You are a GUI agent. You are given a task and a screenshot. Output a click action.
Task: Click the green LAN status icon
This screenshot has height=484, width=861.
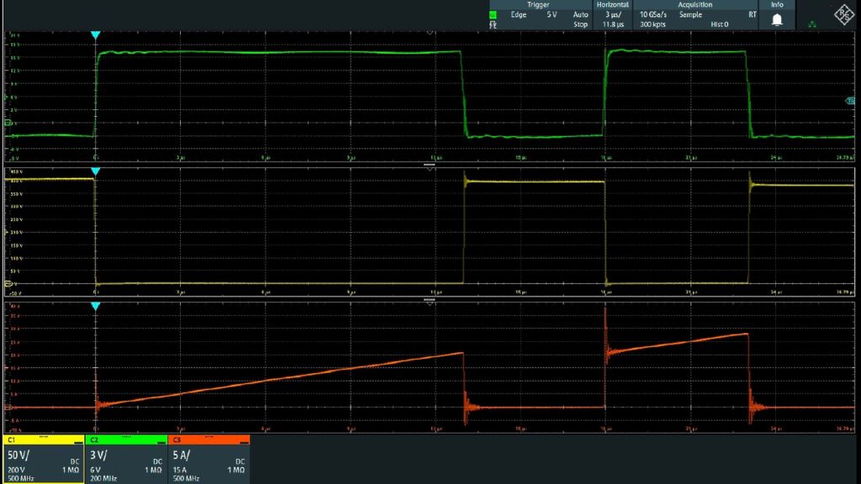812,23
